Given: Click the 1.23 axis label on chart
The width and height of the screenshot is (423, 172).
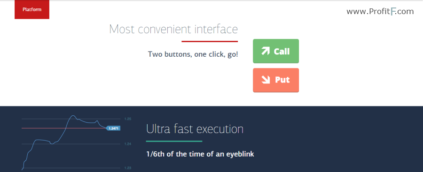Looking at the screenshot, I should (x=127, y=168).
